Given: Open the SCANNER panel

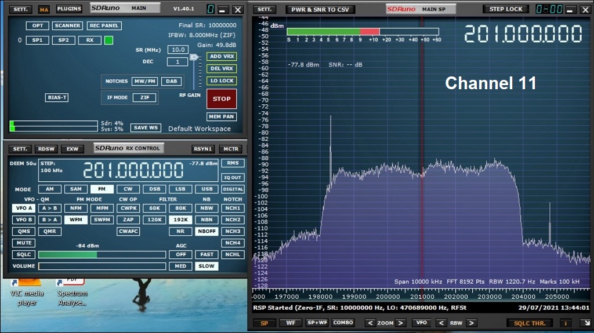Looking at the screenshot, I should 67,25.
